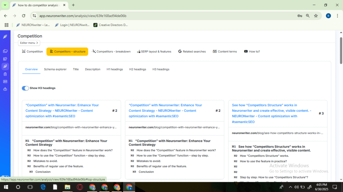
Task: Click the NEURONwriter feather logo in sidebar
Action: tap(5, 37)
